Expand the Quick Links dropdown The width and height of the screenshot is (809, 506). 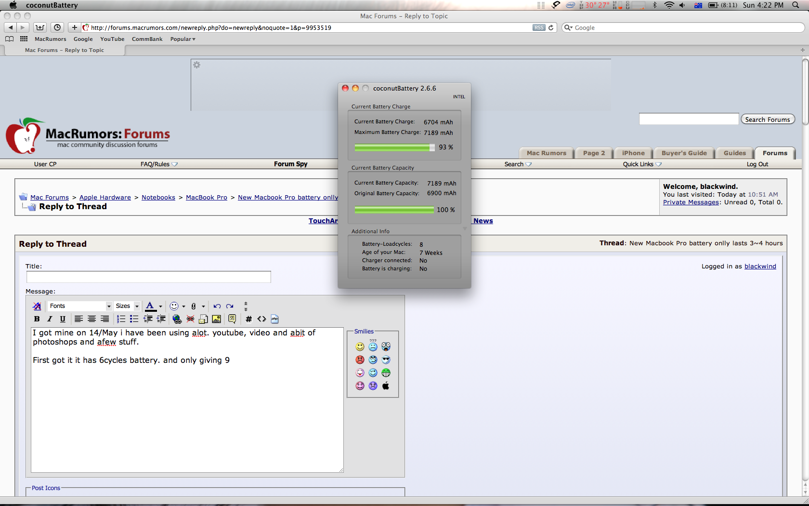click(642, 164)
